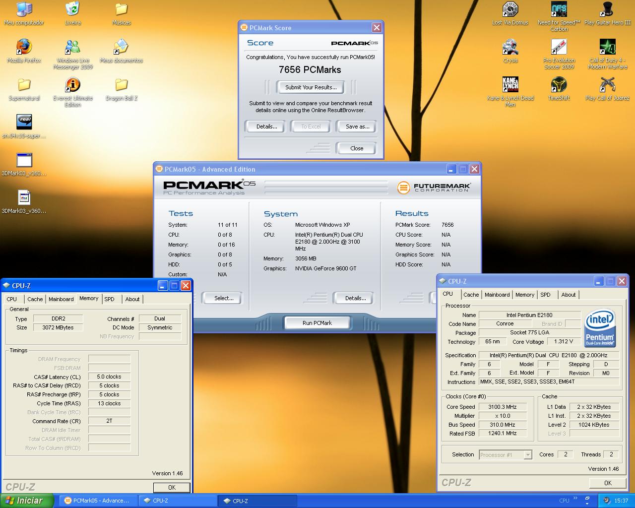Open SPD tab in left CPU-Z window
The image size is (635, 508).
pyautogui.click(x=110, y=299)
